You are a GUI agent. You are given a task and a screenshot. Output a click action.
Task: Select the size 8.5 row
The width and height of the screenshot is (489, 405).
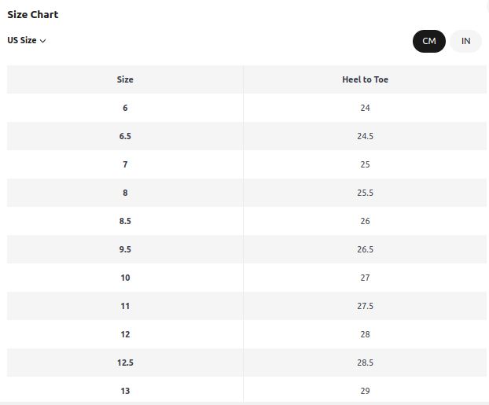(247, 221)
